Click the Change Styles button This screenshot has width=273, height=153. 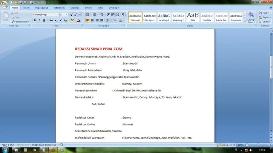tap(251, 17)
